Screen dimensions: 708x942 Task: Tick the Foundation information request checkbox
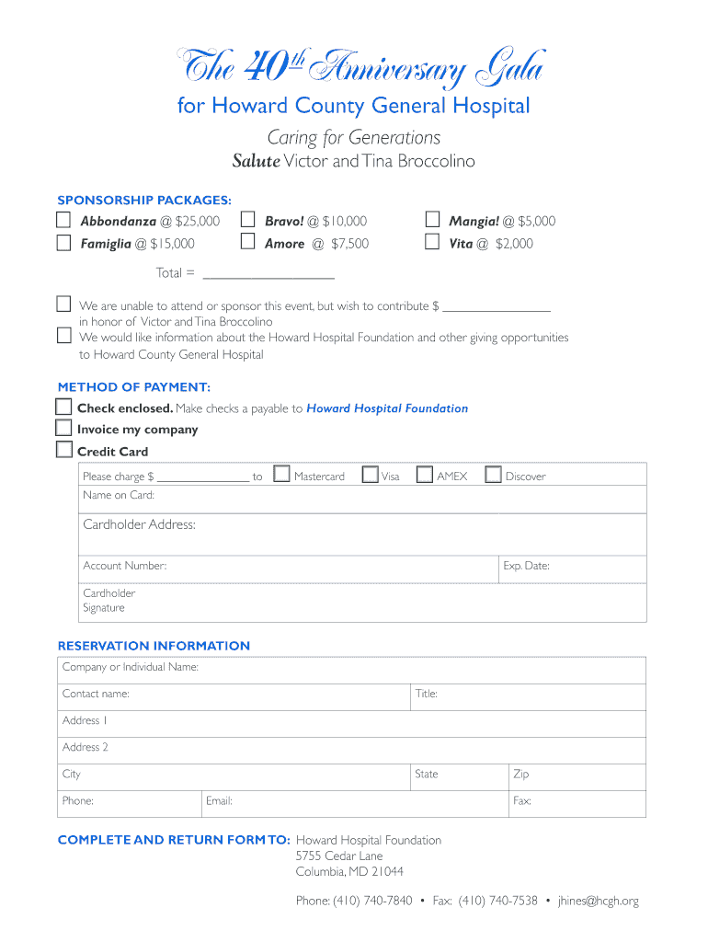pyautogui.click(x=63, y=335)
